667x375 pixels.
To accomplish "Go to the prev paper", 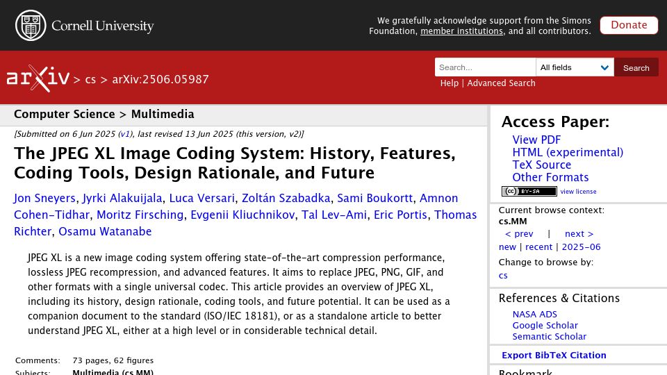I will pos(519,234).
